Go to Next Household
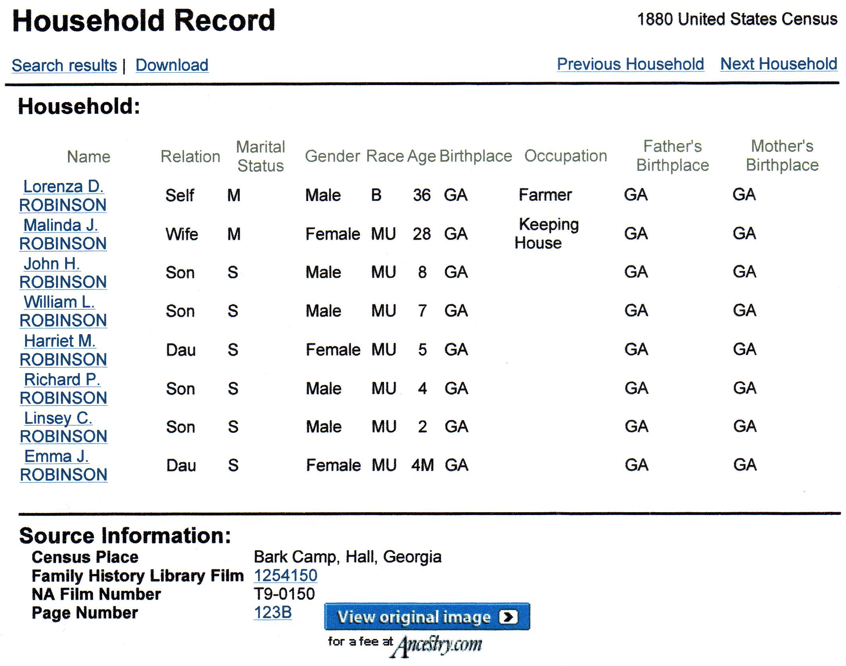 779,64
